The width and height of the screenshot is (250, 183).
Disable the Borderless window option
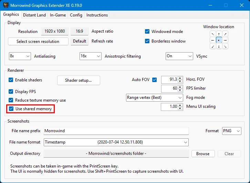point(147,41)
